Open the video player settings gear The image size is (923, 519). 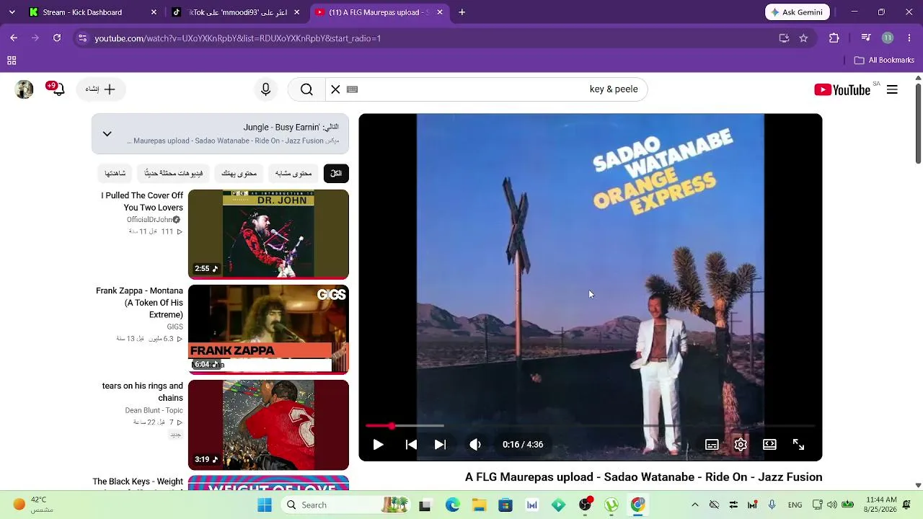click(x=741, y=445)
